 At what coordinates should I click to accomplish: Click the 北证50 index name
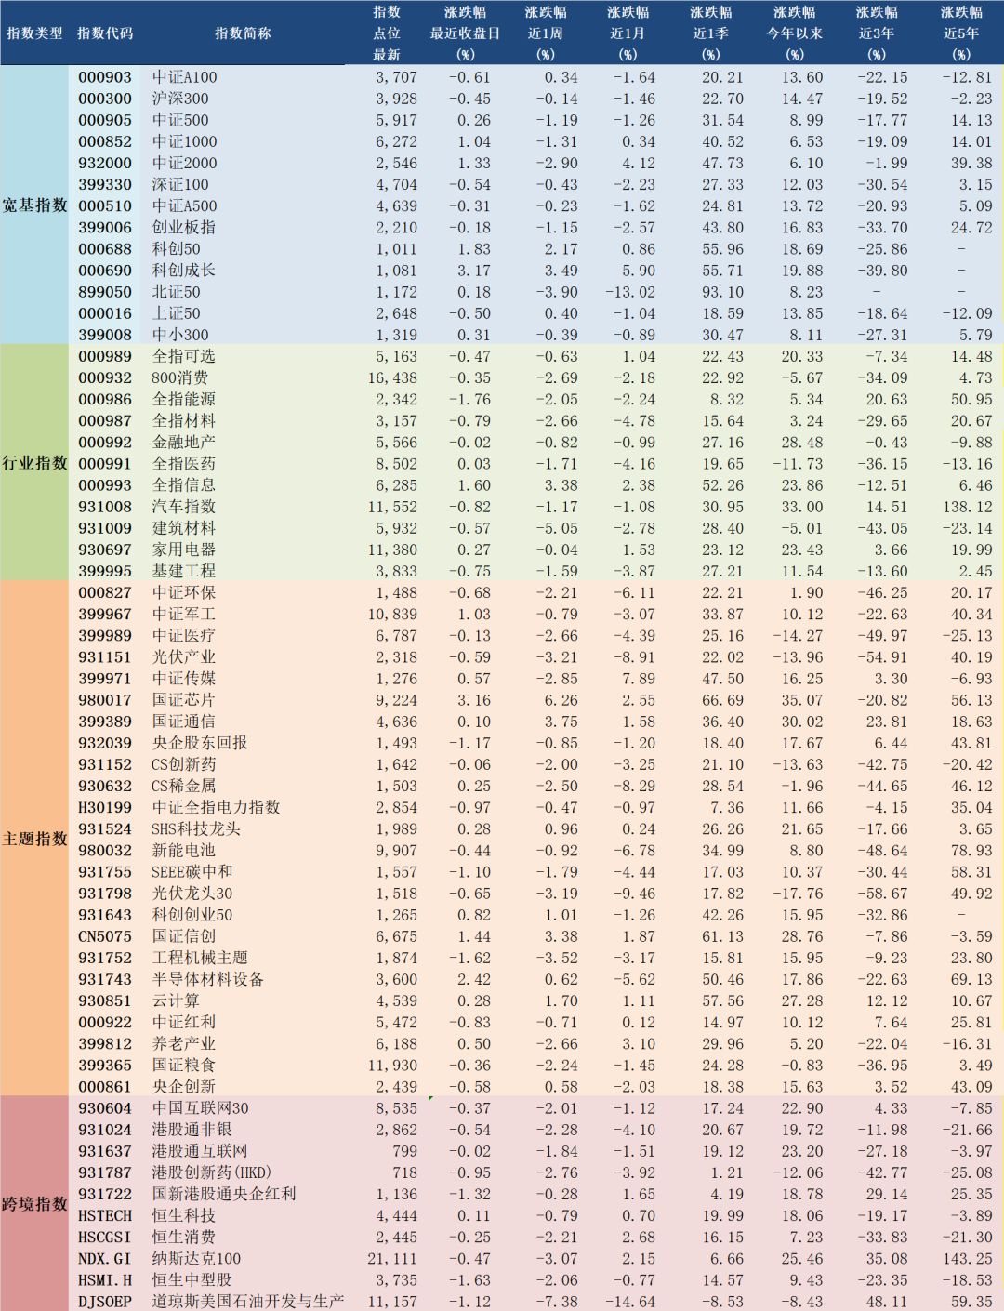177,292
